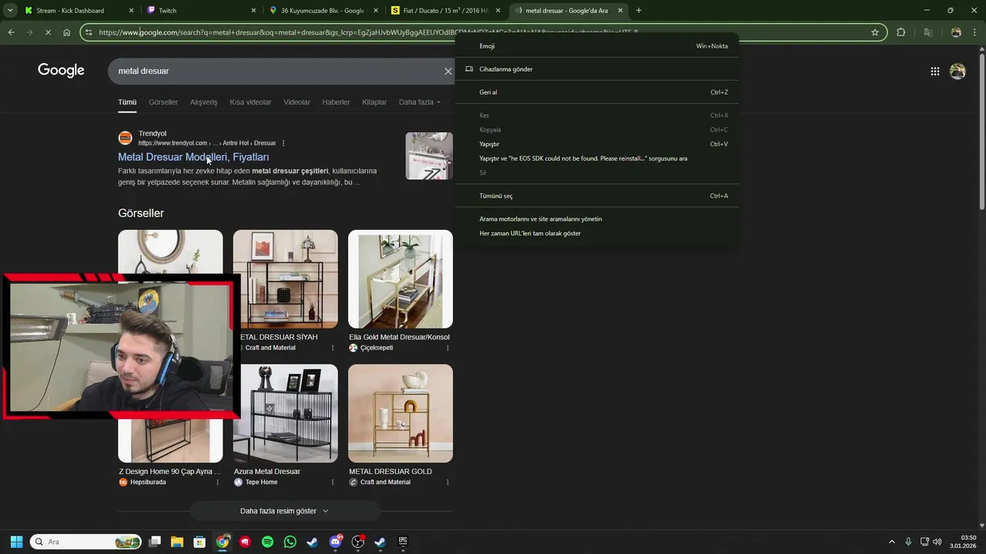Image resolution: width=986 pixels, height=554 pixels.
Task: Open Chrome's three-dot menu
Action: (976, 32)
